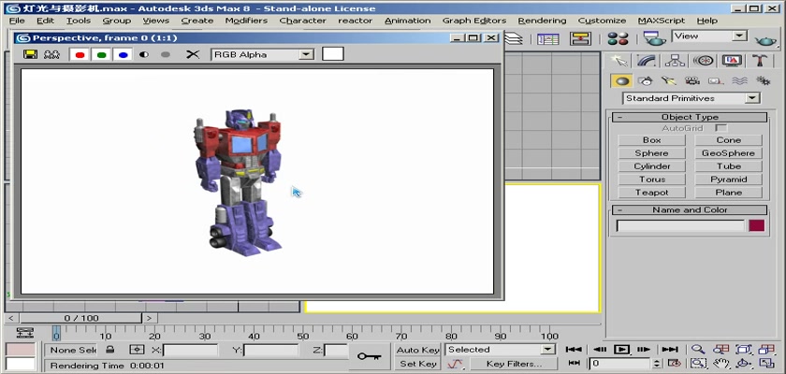Clone the rendered frame window

pos(51,54)
